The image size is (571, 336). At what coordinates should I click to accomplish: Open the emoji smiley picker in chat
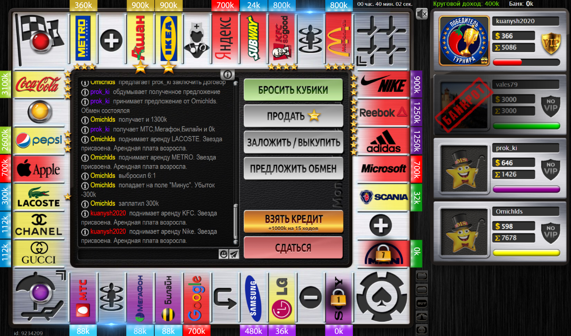(224, 254)
